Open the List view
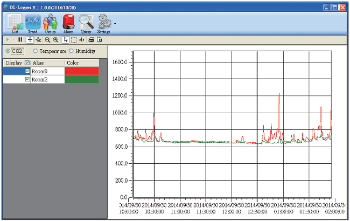Viewport: 350px width, 221px height. 15,24
